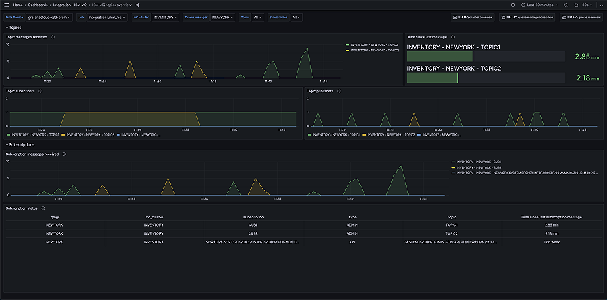
Task: Click info icon next to Subscription status
Action: 43,208
